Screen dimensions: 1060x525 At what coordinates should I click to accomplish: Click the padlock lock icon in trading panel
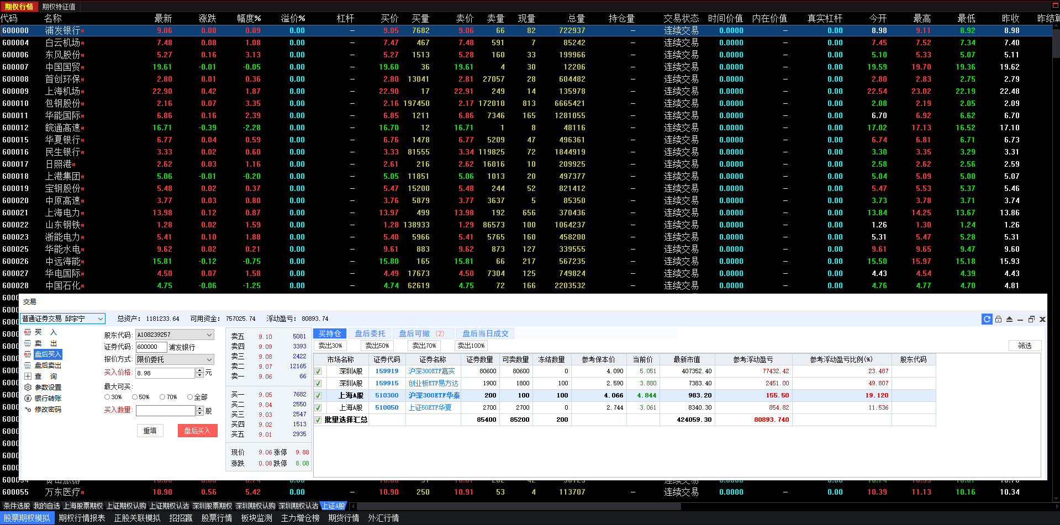tap(998, 319)
